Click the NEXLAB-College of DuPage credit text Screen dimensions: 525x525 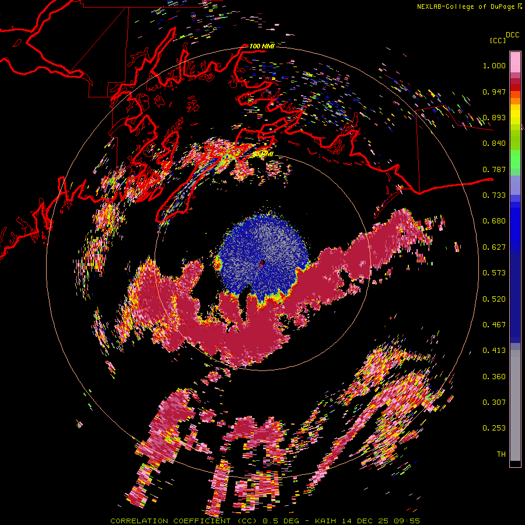point(466,6)
